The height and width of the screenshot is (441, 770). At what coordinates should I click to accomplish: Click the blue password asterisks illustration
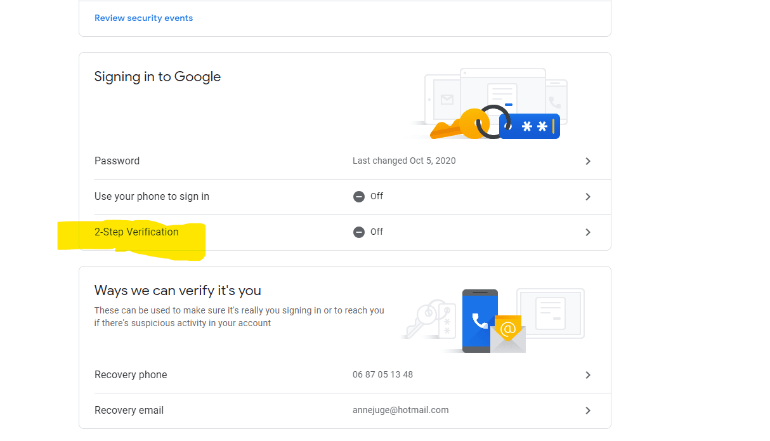tap(529, 126)
